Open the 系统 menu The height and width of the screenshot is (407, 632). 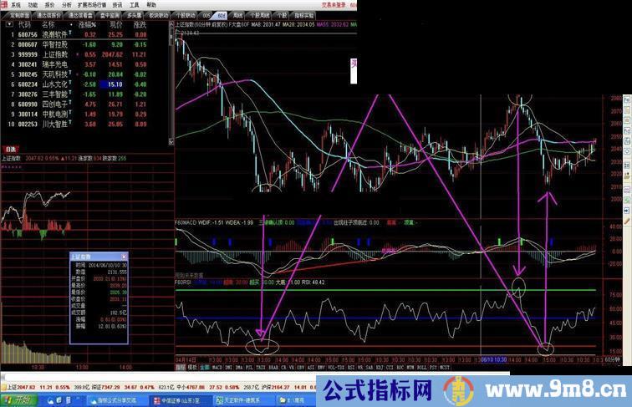(13, 4)
